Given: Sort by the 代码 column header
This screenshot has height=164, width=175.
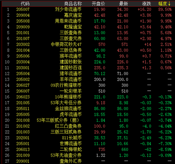Looking at the screenshot, I should (25, 4).
